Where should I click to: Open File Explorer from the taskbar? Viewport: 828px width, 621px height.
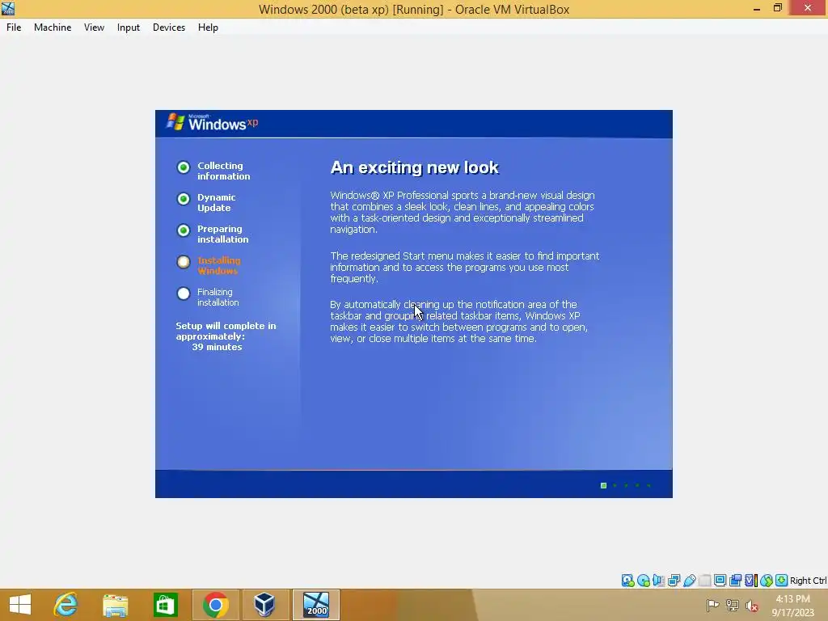[x=115, y=605]
